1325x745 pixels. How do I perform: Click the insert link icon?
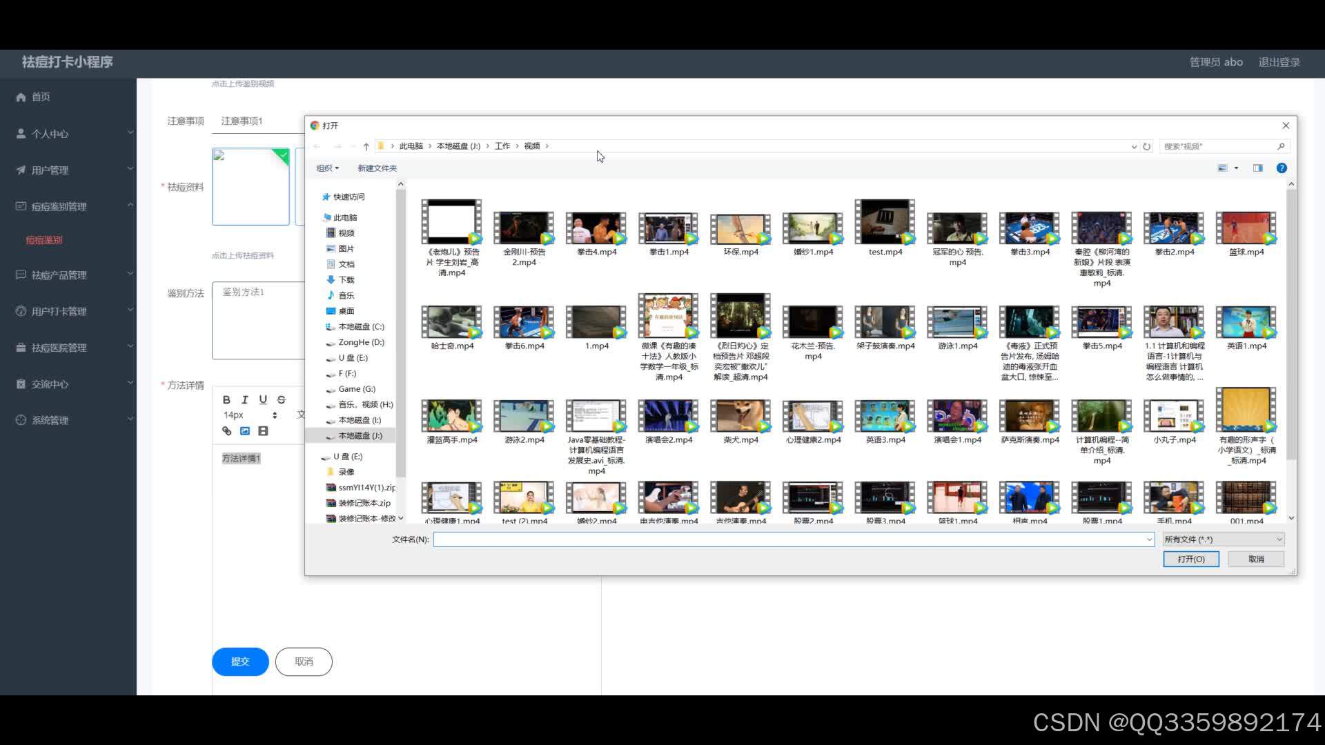pyautogui.click(x=226, y=431)
